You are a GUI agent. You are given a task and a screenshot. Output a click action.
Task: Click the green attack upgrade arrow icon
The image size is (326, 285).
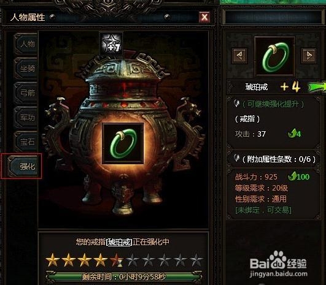coord(292,134)
